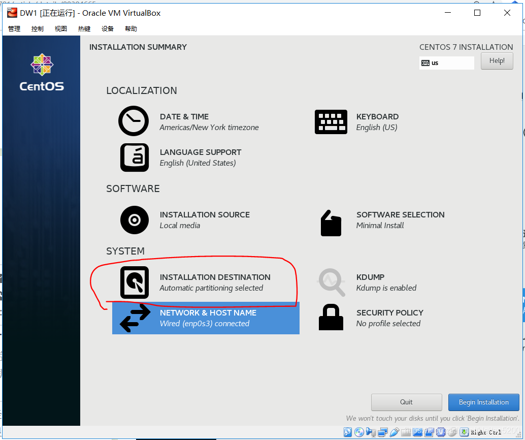Open the 控制 menu

point(38,29)
